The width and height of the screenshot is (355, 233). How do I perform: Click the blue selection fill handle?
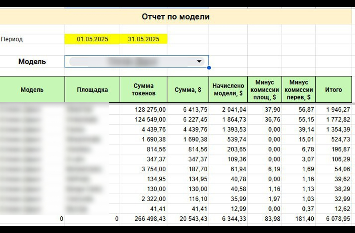click(209, 67)
